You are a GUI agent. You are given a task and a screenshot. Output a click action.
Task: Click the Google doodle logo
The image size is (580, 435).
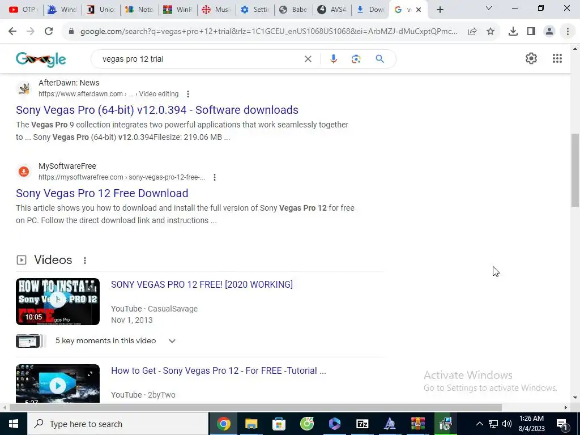click(x=41, y=59)
